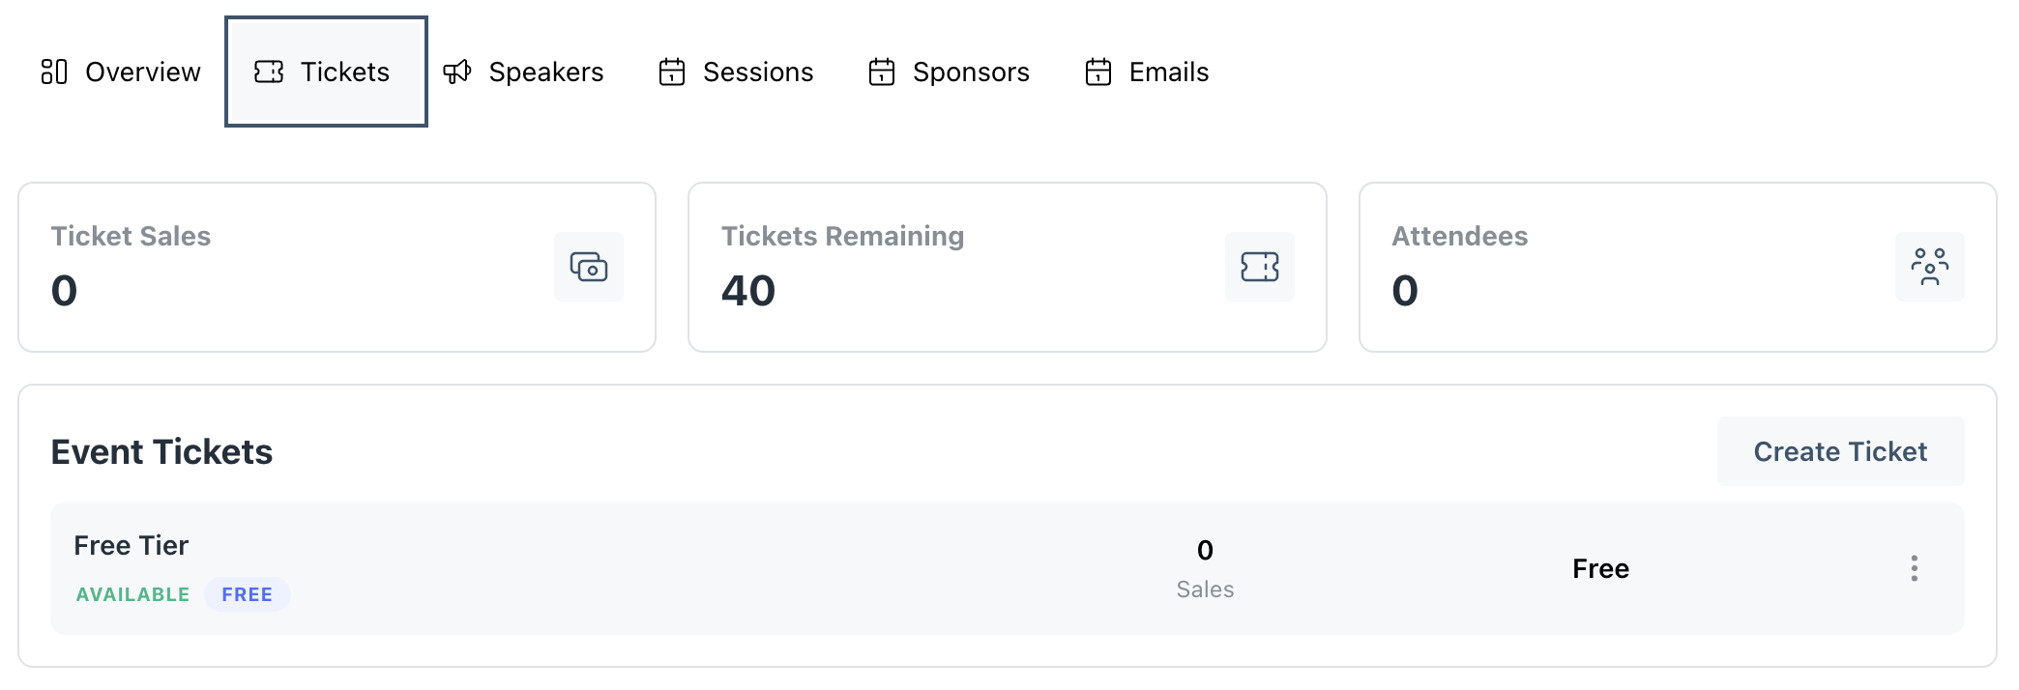Screen dimensions: 2019x690
Task: Click the calendar icon beside Sessions
Action: pyautogui.click(x=672, y=72)
